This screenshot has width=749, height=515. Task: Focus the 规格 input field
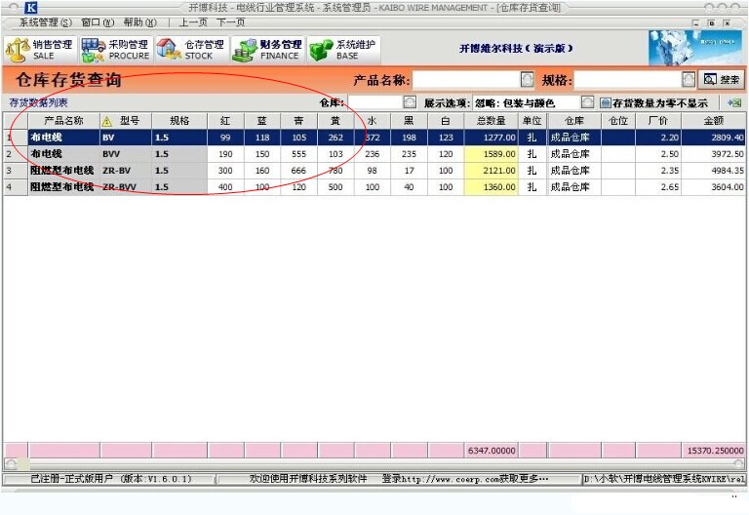coord(628,79)
